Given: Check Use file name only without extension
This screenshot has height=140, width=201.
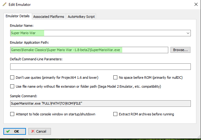Looking at the screenshot, I should pos(12,86).
